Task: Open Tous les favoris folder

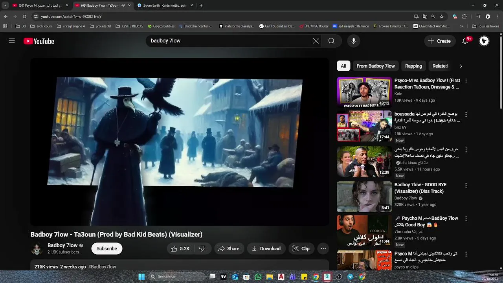Action: (485, 26)
